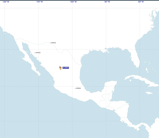Select the MMMX airport text label

(x=79, y=88)
